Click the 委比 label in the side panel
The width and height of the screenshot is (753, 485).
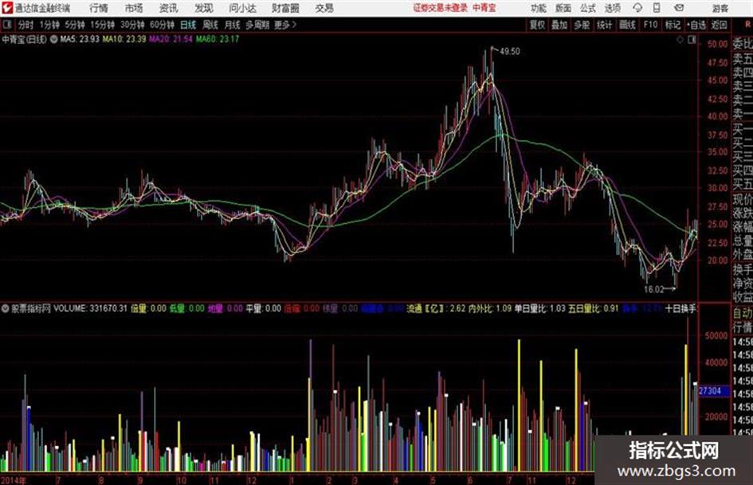742,44
